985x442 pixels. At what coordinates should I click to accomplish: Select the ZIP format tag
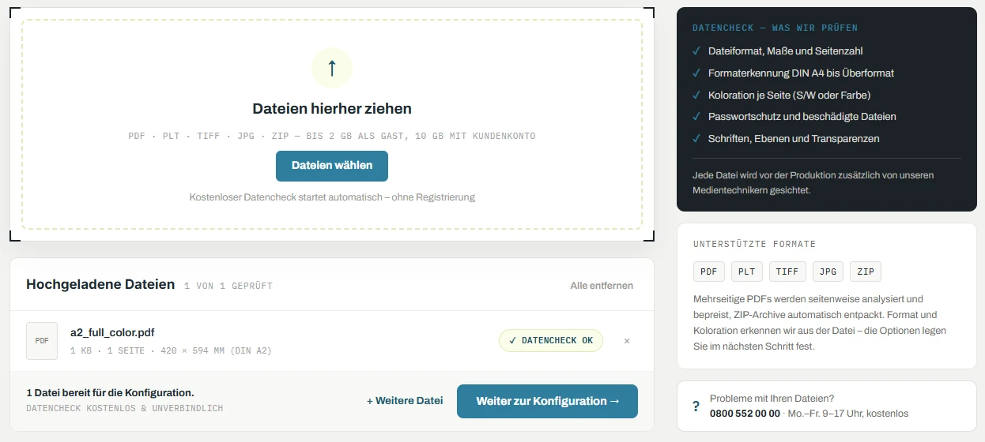pyautogui.click(x=866, y=272)
